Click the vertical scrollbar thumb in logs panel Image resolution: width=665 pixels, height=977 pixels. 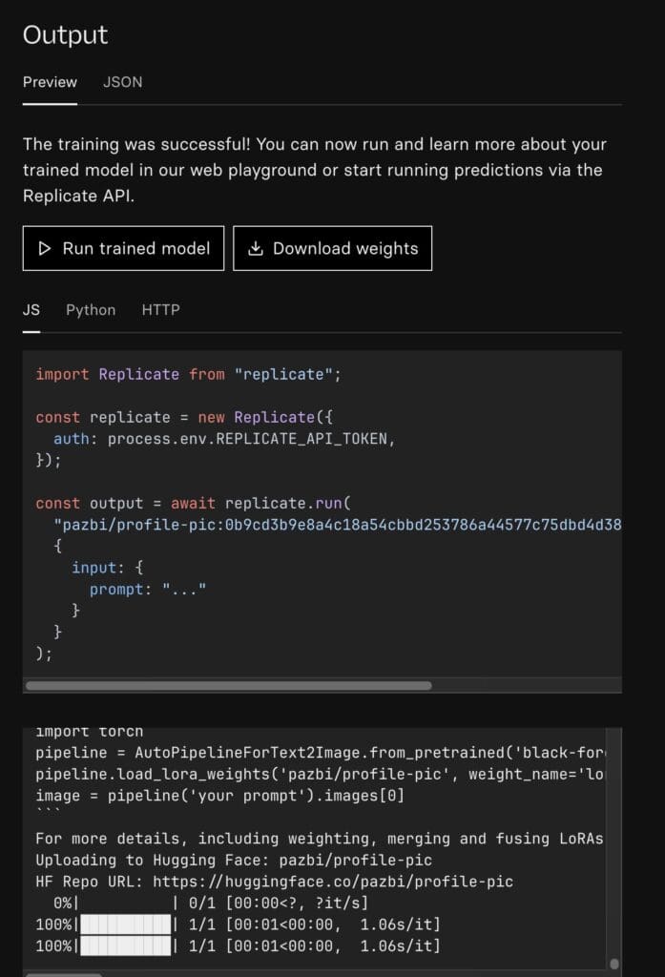point(613,965)
